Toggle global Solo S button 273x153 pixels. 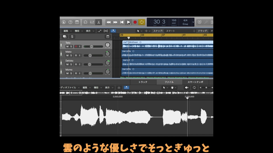pos(72,37)
